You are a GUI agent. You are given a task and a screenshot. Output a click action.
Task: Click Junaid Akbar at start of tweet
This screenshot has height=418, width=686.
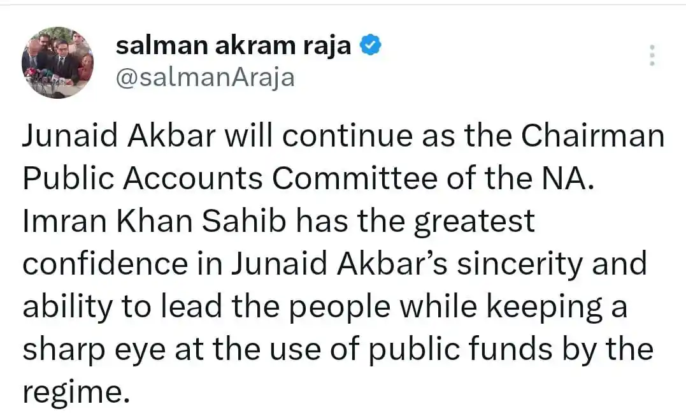119,135
